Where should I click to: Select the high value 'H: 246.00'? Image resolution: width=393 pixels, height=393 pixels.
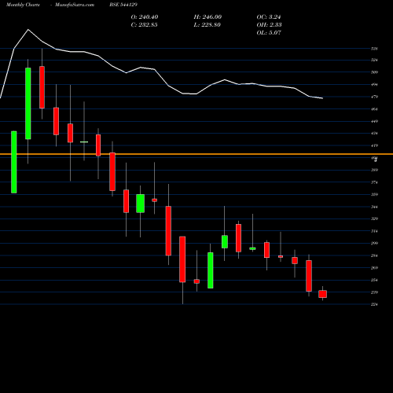(208, 17)
